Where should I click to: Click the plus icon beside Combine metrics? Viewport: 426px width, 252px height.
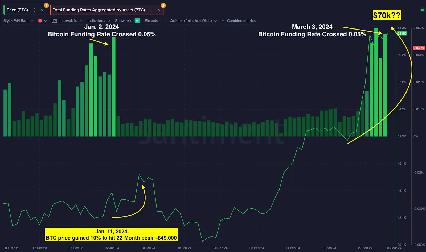[x=224, y=20]
